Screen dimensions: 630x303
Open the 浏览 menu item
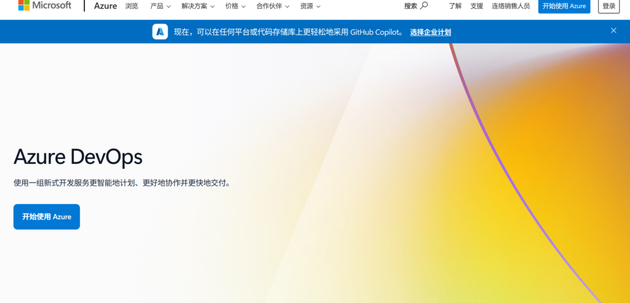[132, 6]
